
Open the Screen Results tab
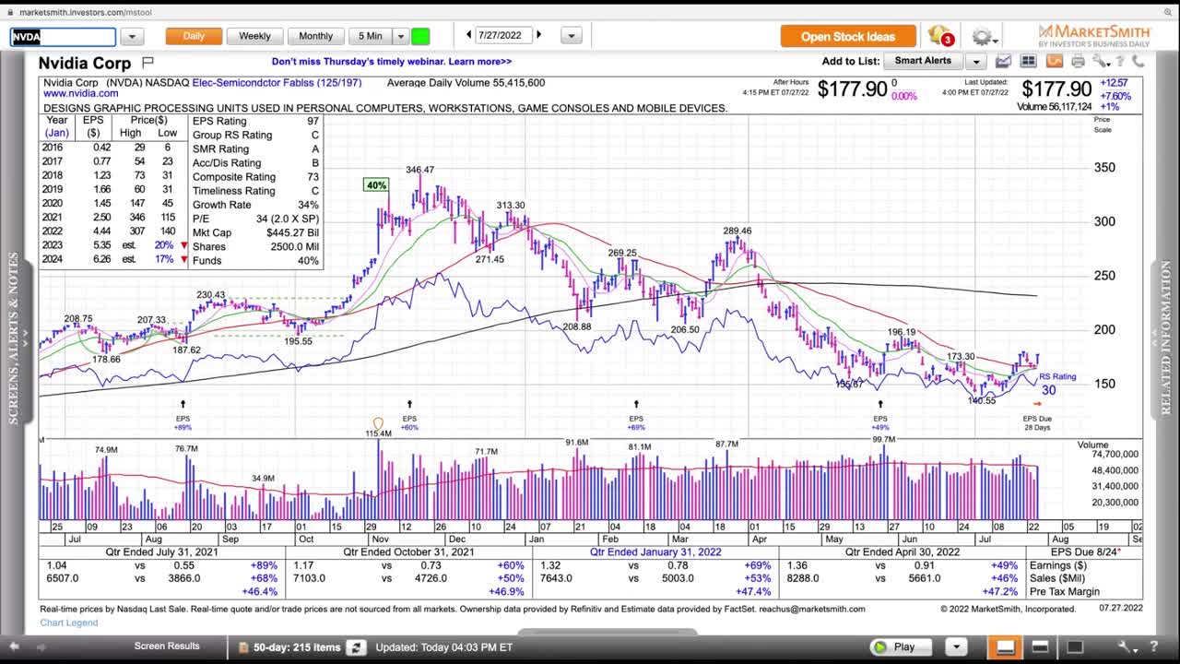pyautogui.click(x=167, y=646)
